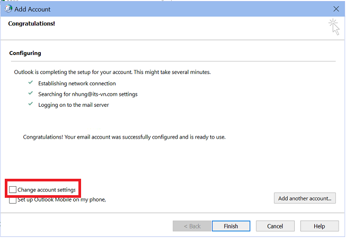Image resolution: width=346 pixels, height=238 pixels.
Task: Click the cursor sparkle wizard icon
Action: click(334, 27)
